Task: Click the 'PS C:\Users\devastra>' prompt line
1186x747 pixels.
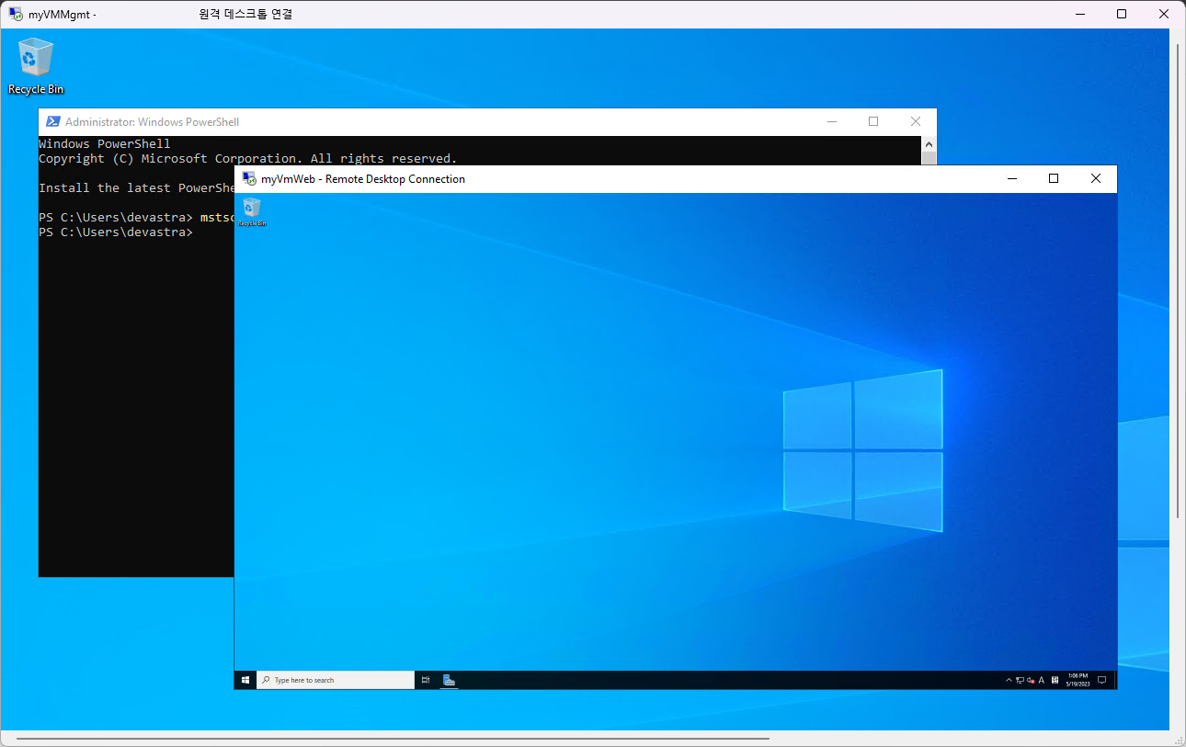Action: click(x=116, y=232)
